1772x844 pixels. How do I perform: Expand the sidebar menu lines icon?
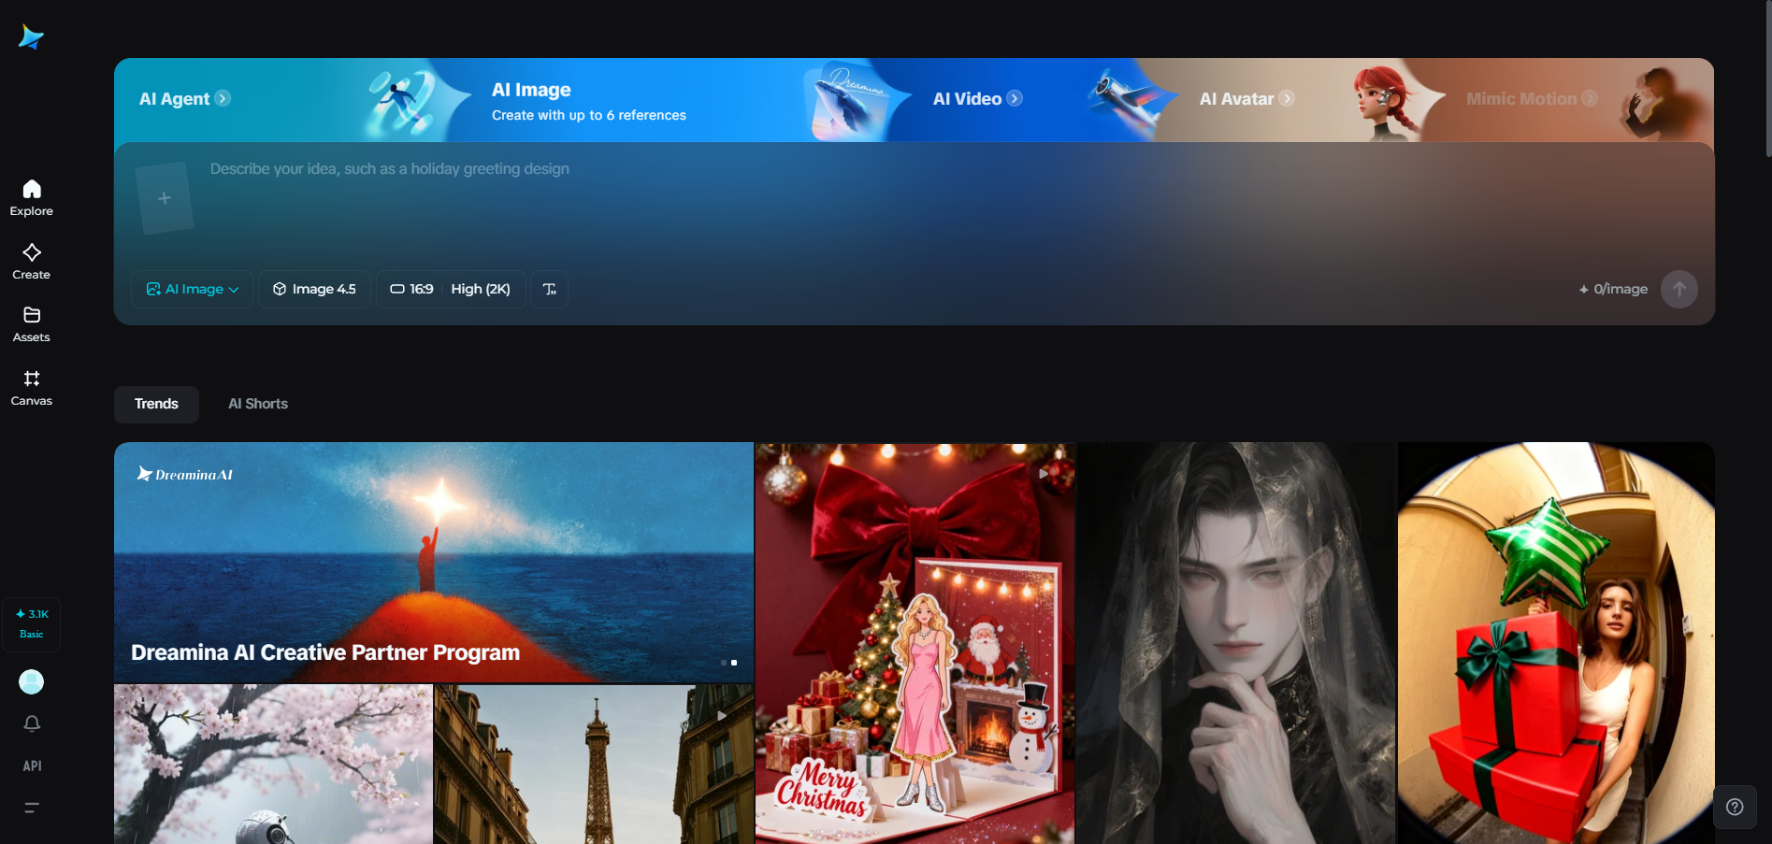tap(32, 808)
